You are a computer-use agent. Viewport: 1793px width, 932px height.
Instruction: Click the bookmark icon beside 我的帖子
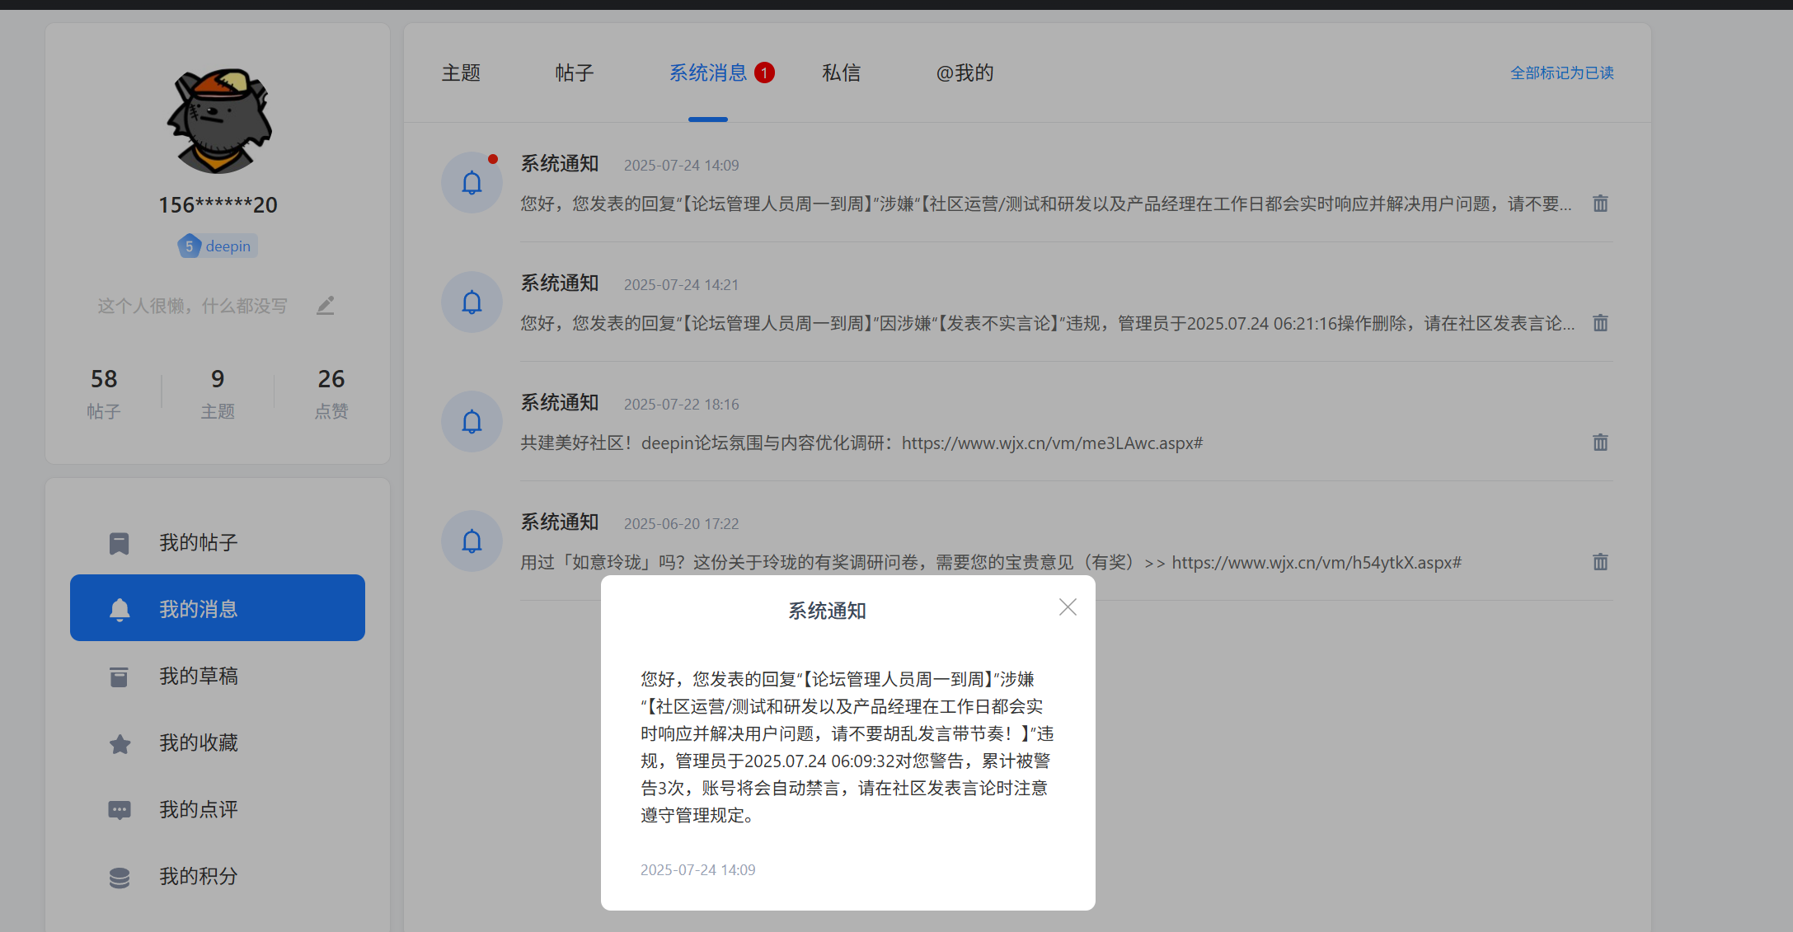pyautogui.click(x=120, y=543)
